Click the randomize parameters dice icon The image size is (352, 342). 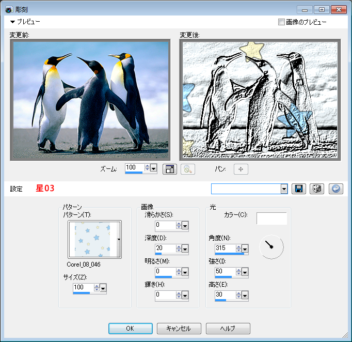[316, 189]
